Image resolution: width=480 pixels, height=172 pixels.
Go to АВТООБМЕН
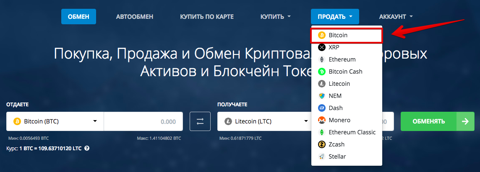click(135, 16)
